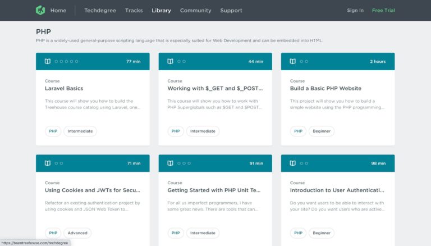The width and height of the screenshot is (431, 246).
Task: Click the 44 min duration label
Action: (x=256, y=61)
